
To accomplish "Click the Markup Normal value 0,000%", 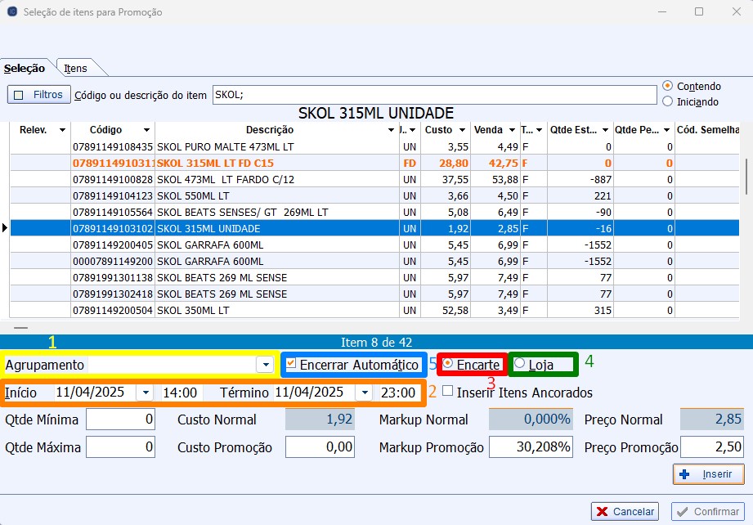I will pyautogui.click(x=531, y=420).
